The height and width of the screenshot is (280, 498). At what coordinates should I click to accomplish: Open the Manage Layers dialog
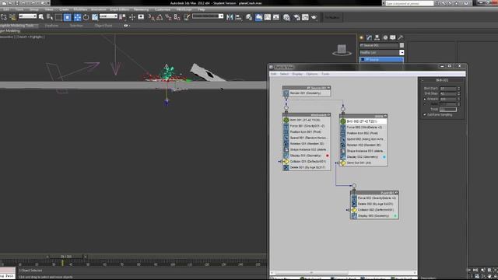[x=249, y=17]
